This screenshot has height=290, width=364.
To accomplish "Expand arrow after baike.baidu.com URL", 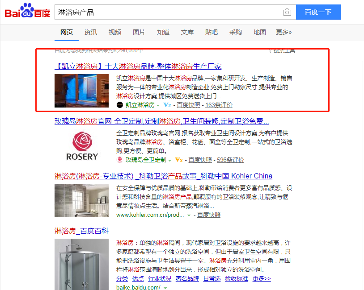I will (165, 288).
